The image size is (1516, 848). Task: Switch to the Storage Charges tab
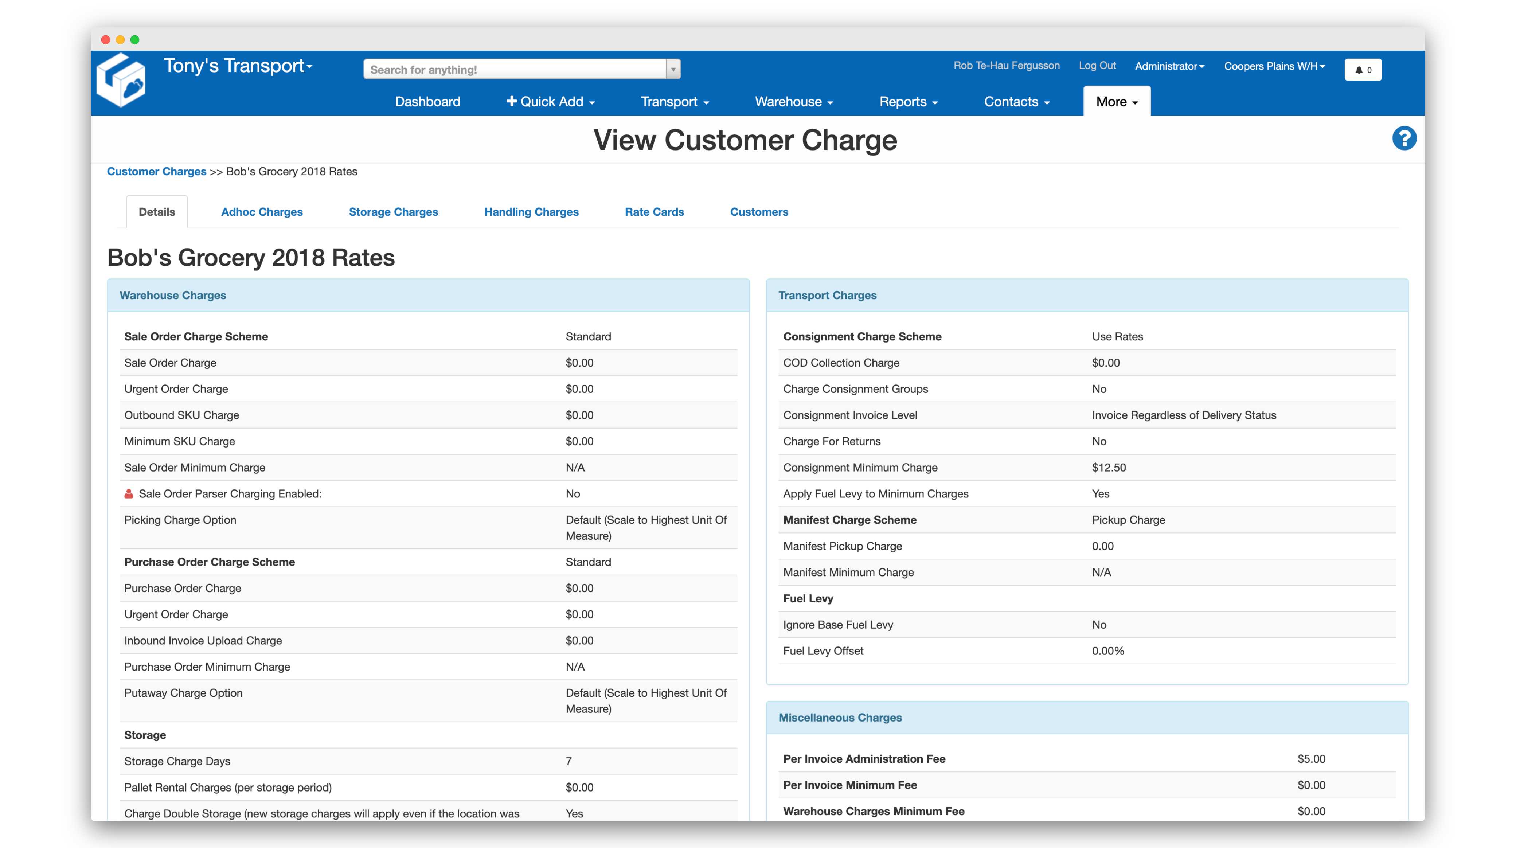393,212
